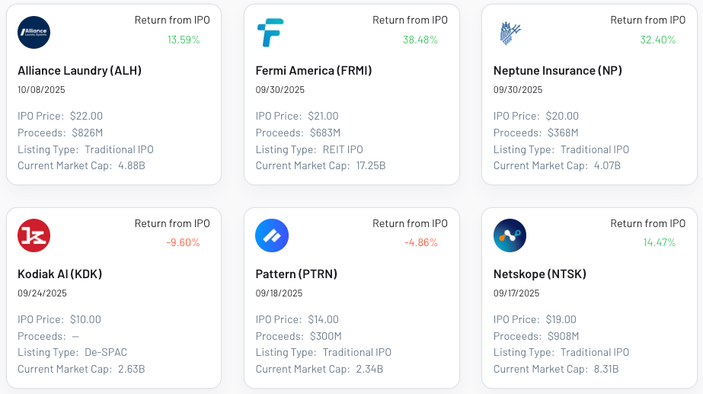Click the 14.47% return for Netskope
The height and width of the screenshot is (394, 703).
coord(660,242)
